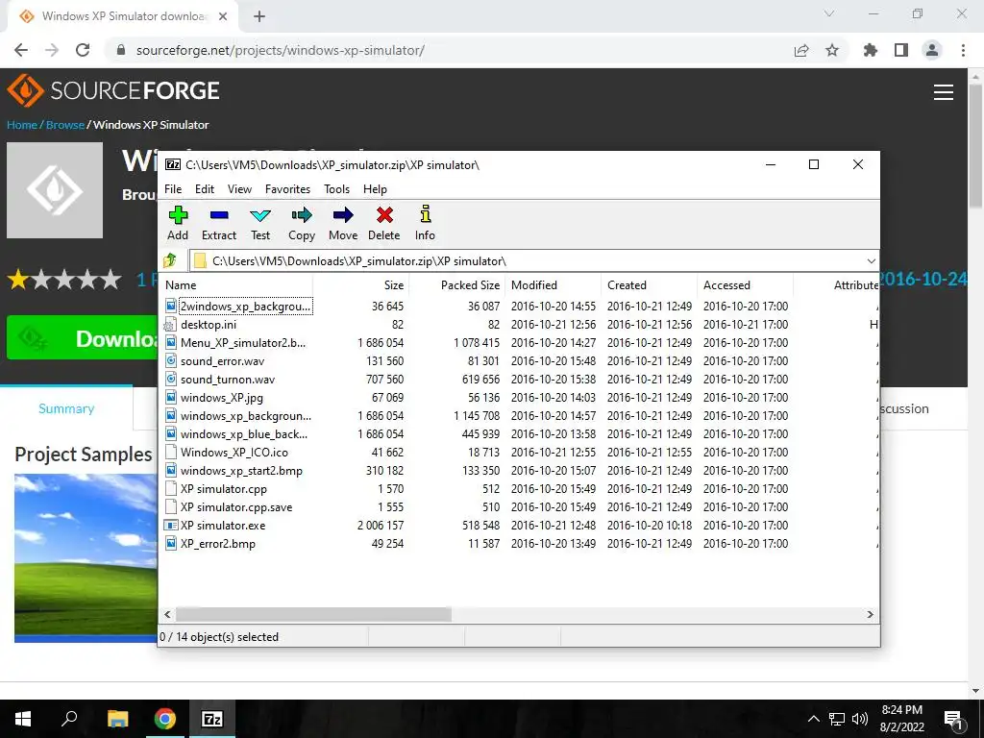Open Chrome side panel icon
This screenshot has height=738, width=984.
point(901,50)
